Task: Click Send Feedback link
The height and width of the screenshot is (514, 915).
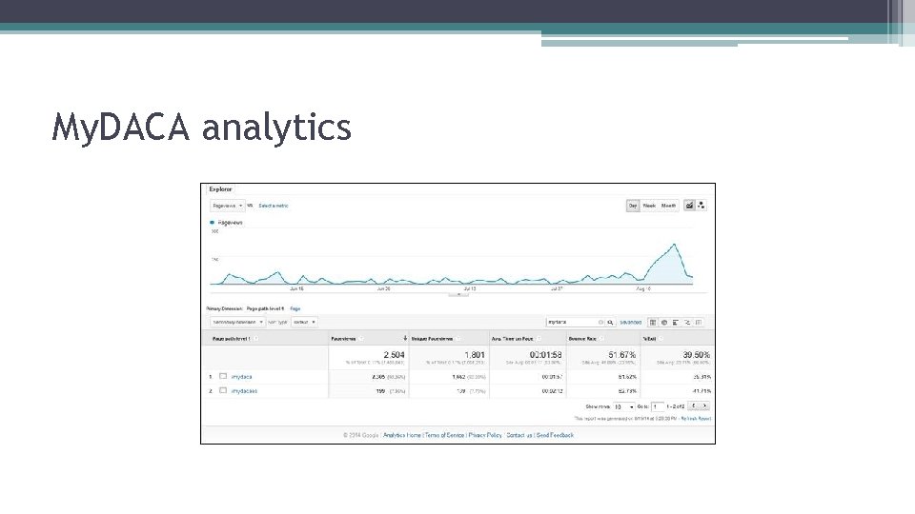Action: (555, 435)
